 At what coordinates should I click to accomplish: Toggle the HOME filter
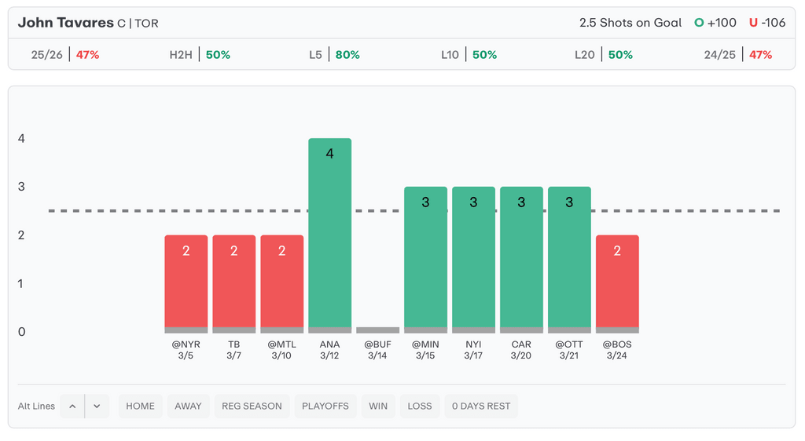[x=141, y=406]
